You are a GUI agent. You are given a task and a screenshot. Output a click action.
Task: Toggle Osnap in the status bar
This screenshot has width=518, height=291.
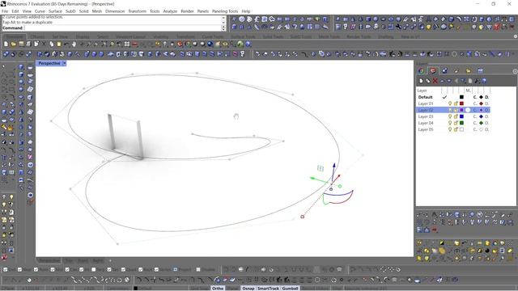tap(248, 288)
